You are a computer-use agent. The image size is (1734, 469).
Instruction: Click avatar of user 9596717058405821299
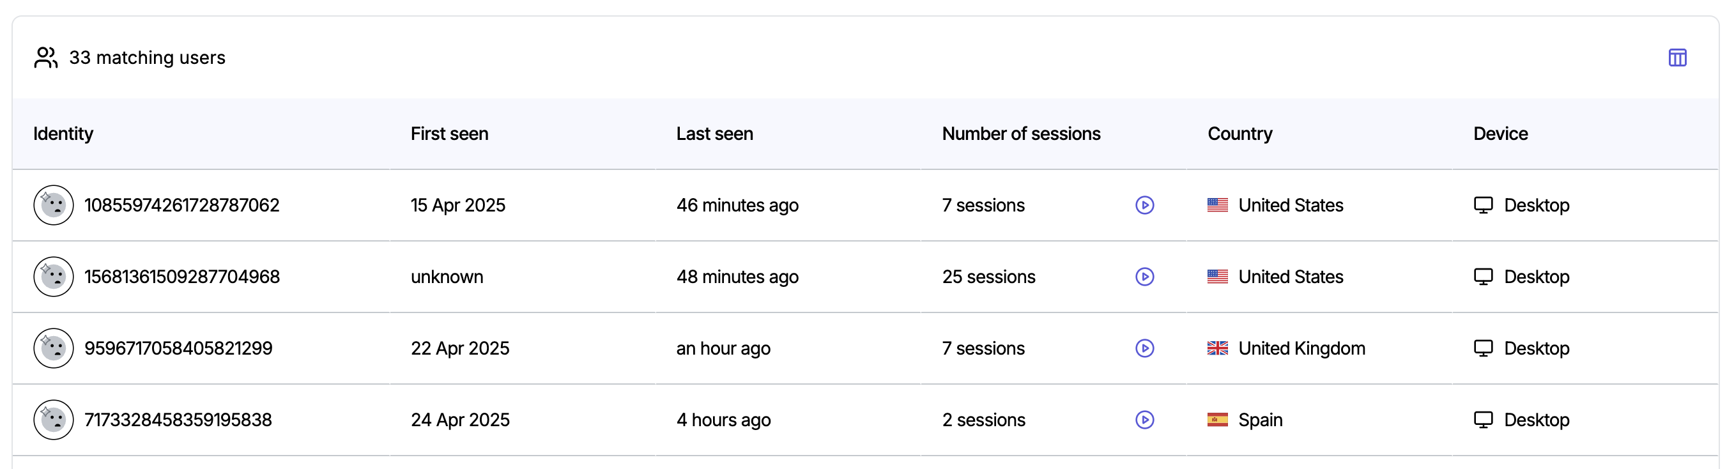pyautogui.click(x=53, y=348)
